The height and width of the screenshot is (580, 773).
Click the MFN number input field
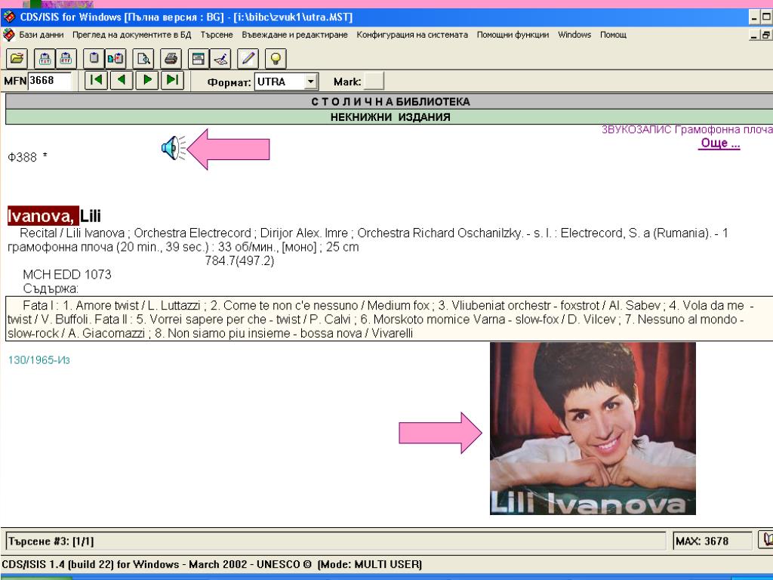[x=49, y=81]
